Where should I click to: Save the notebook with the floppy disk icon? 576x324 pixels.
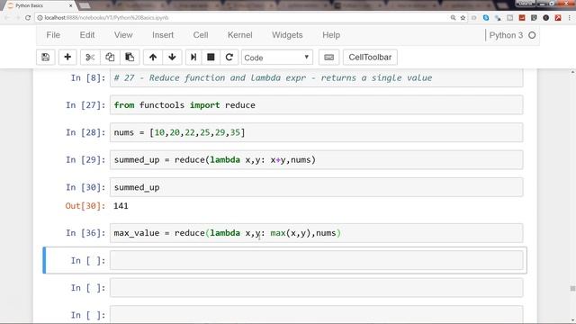pyautogui.click(x=46, y=58)
